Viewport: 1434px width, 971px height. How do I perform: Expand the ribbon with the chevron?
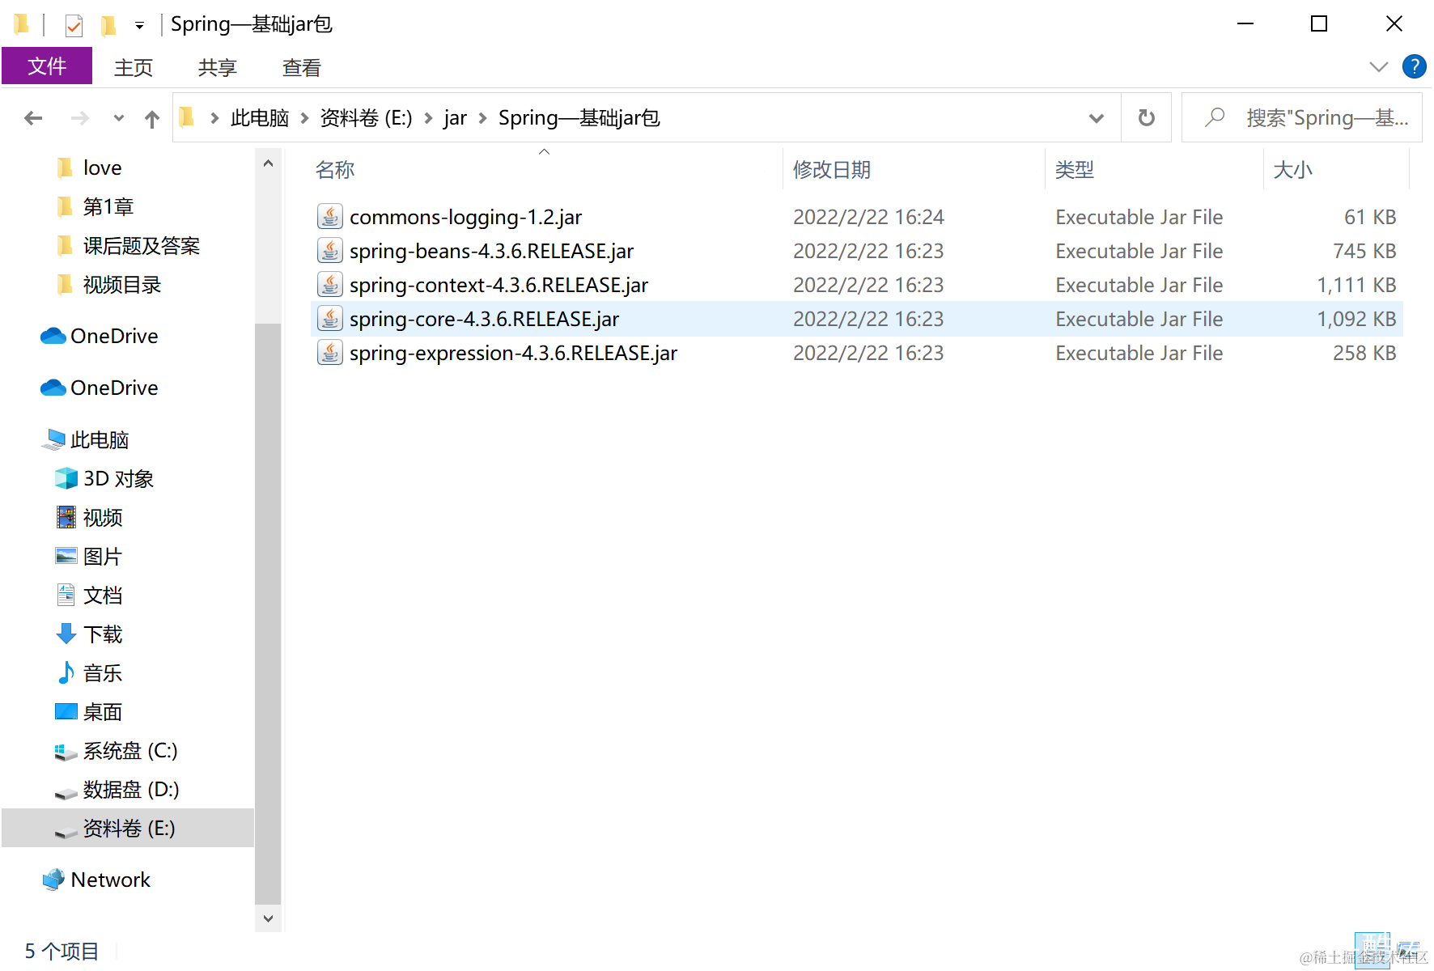(x=1378, y=66)
